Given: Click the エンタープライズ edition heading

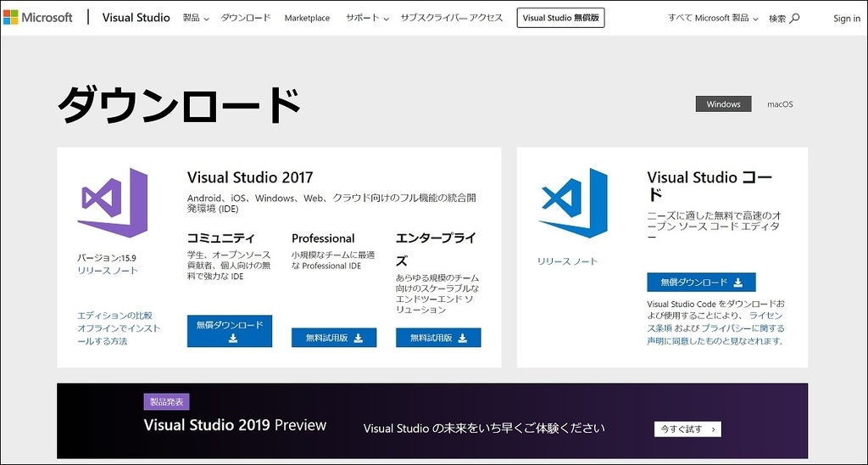Looking at the screenshot, I should (436, 249).
